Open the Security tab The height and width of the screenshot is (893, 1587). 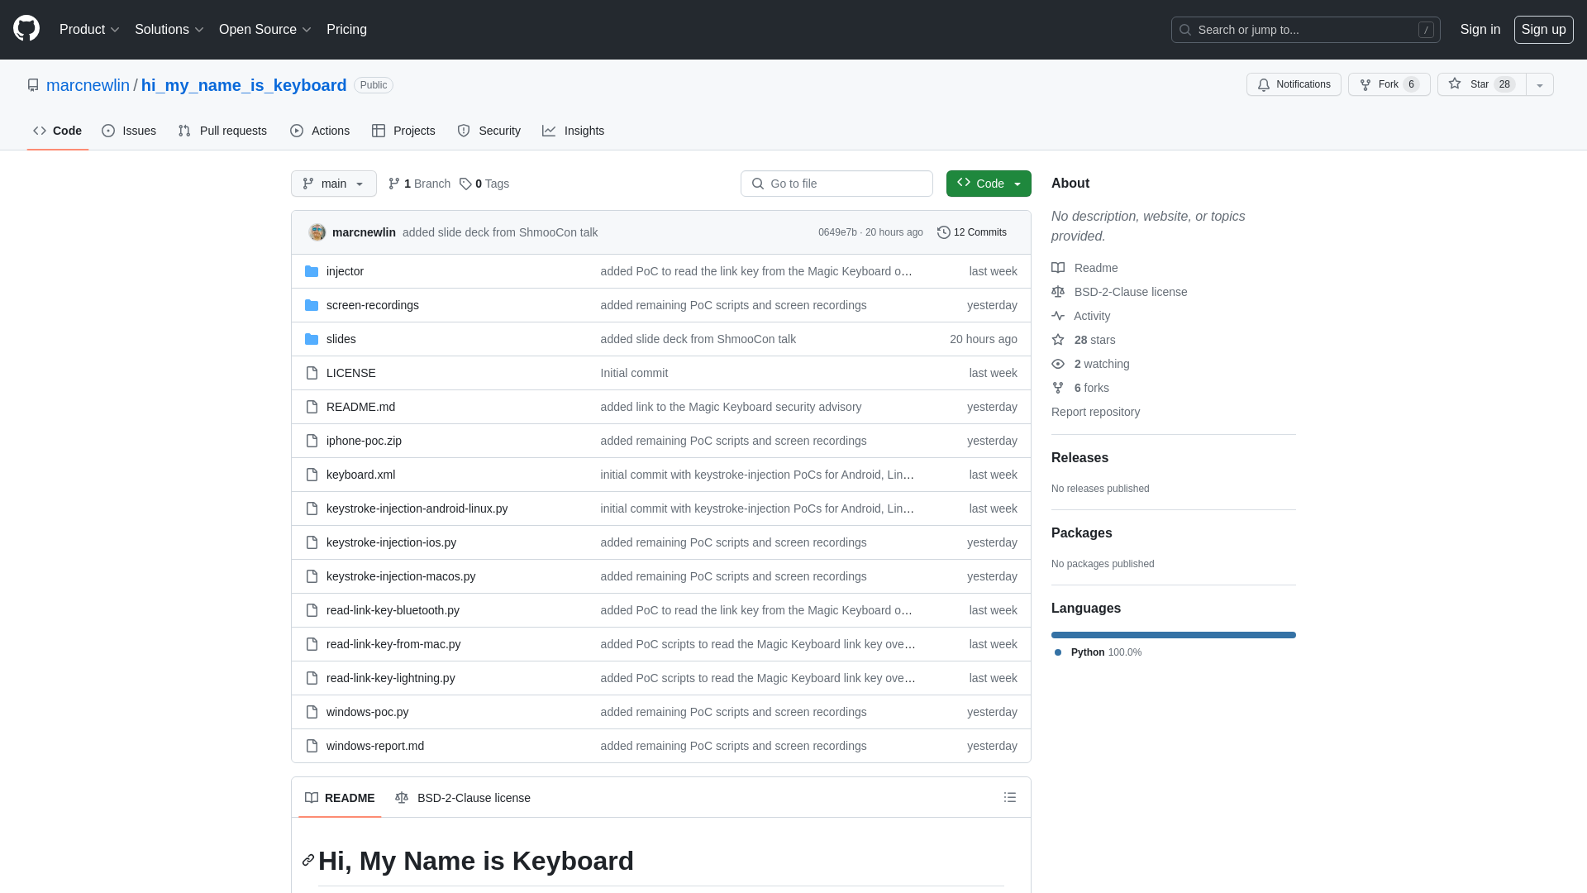pyautogui.click(x=489, y=131)
